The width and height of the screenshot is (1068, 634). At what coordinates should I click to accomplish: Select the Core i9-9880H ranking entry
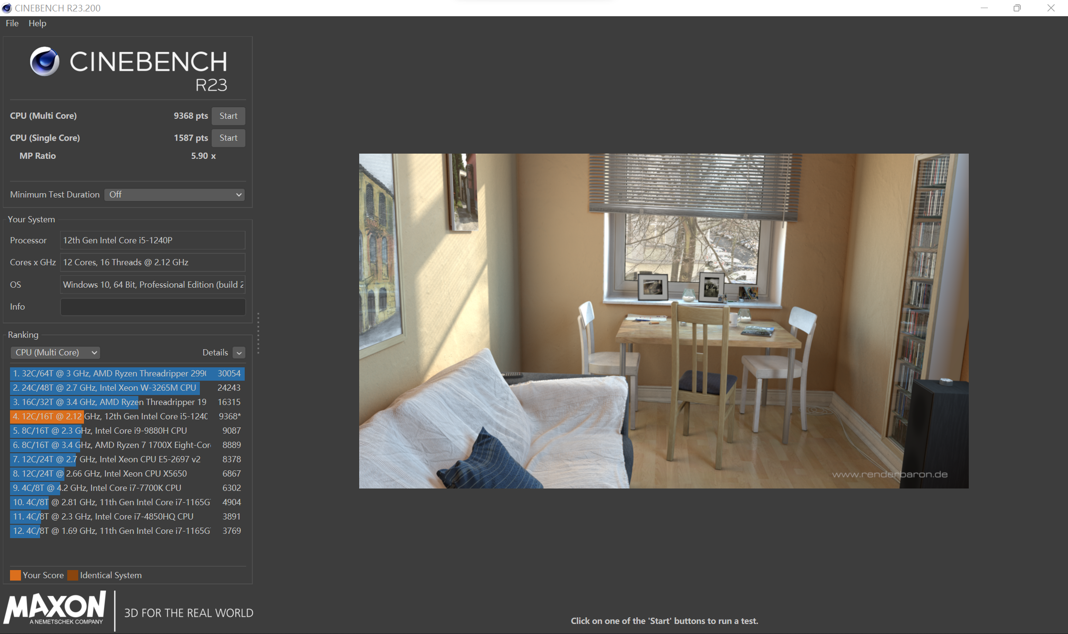point(127,431)
